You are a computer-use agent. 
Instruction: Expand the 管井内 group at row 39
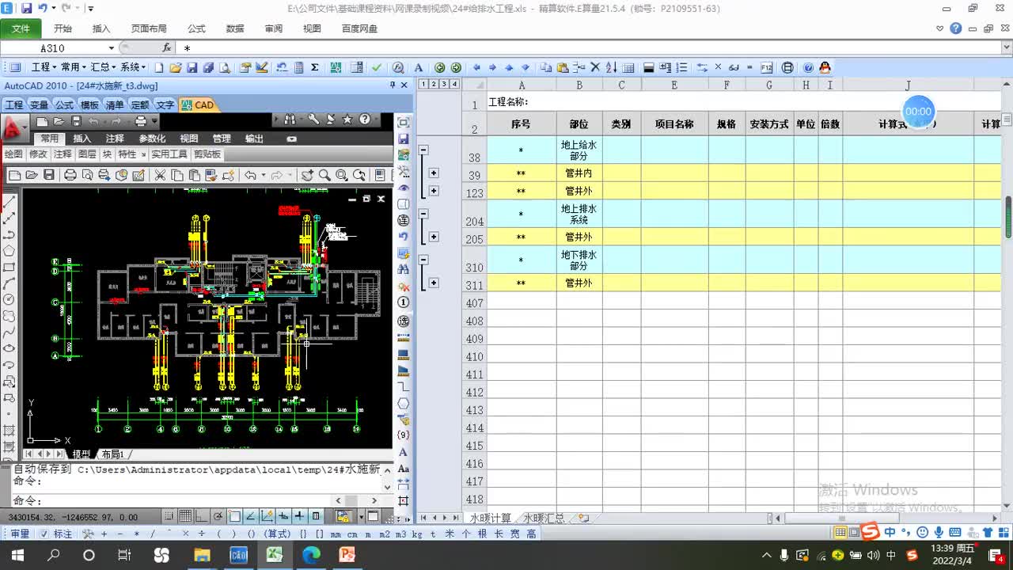tap(434, 173)
